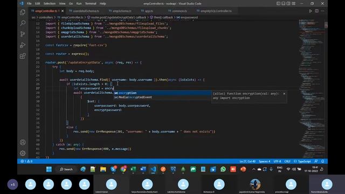Image resolution: width=345 pixels, height=194 pixels.
Task: Open the Run menu
Action: pyautogui.click(x=79, y=4)
